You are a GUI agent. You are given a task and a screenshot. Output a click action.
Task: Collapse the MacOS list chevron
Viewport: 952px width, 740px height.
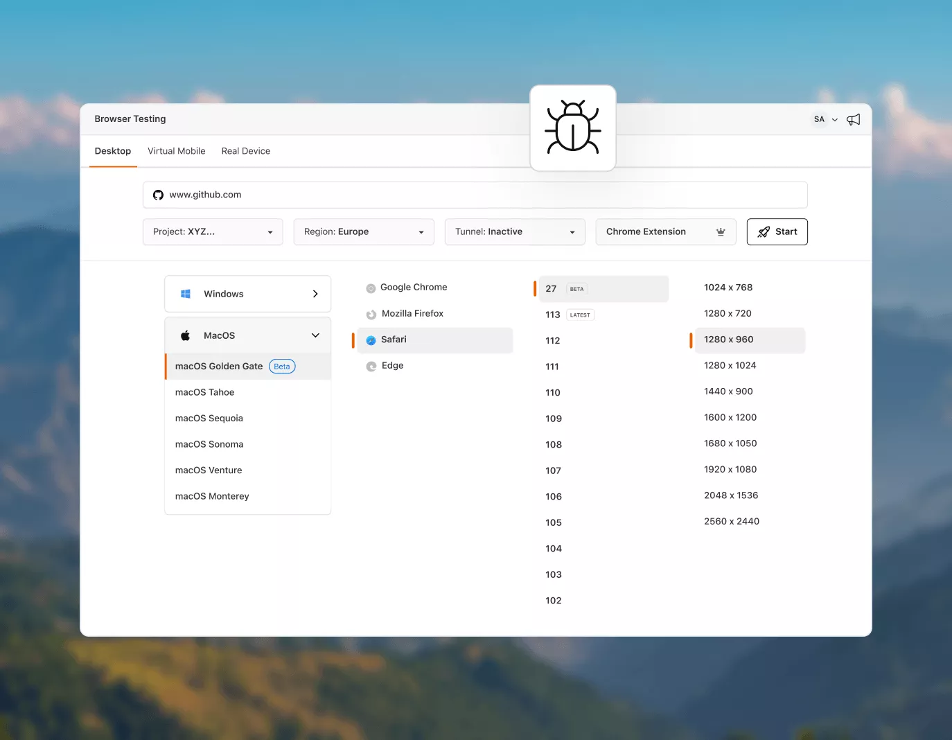315,335
